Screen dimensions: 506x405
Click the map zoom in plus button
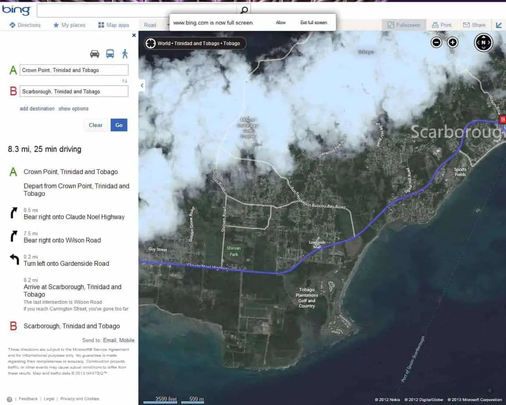pyautogui.click(x=453, y=43)
